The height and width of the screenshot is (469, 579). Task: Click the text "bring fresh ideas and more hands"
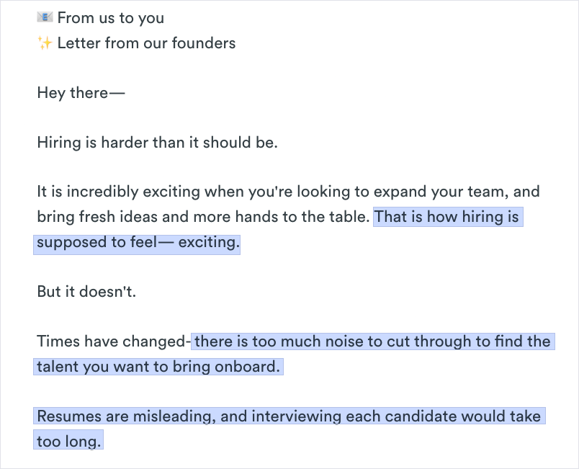point(144,217)
